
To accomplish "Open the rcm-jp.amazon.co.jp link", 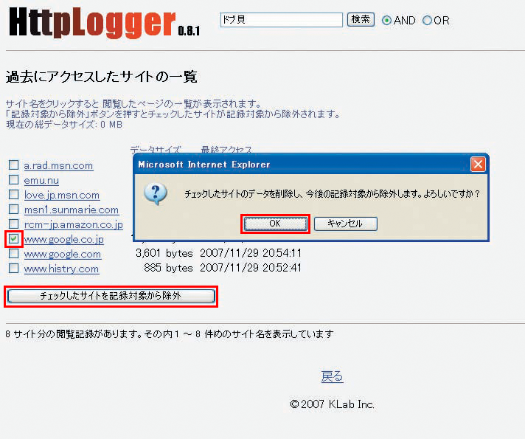I will point(73,225).
